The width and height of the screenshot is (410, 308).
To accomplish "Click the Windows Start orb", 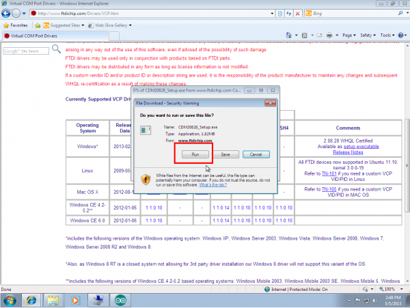I will click(10, 299).
